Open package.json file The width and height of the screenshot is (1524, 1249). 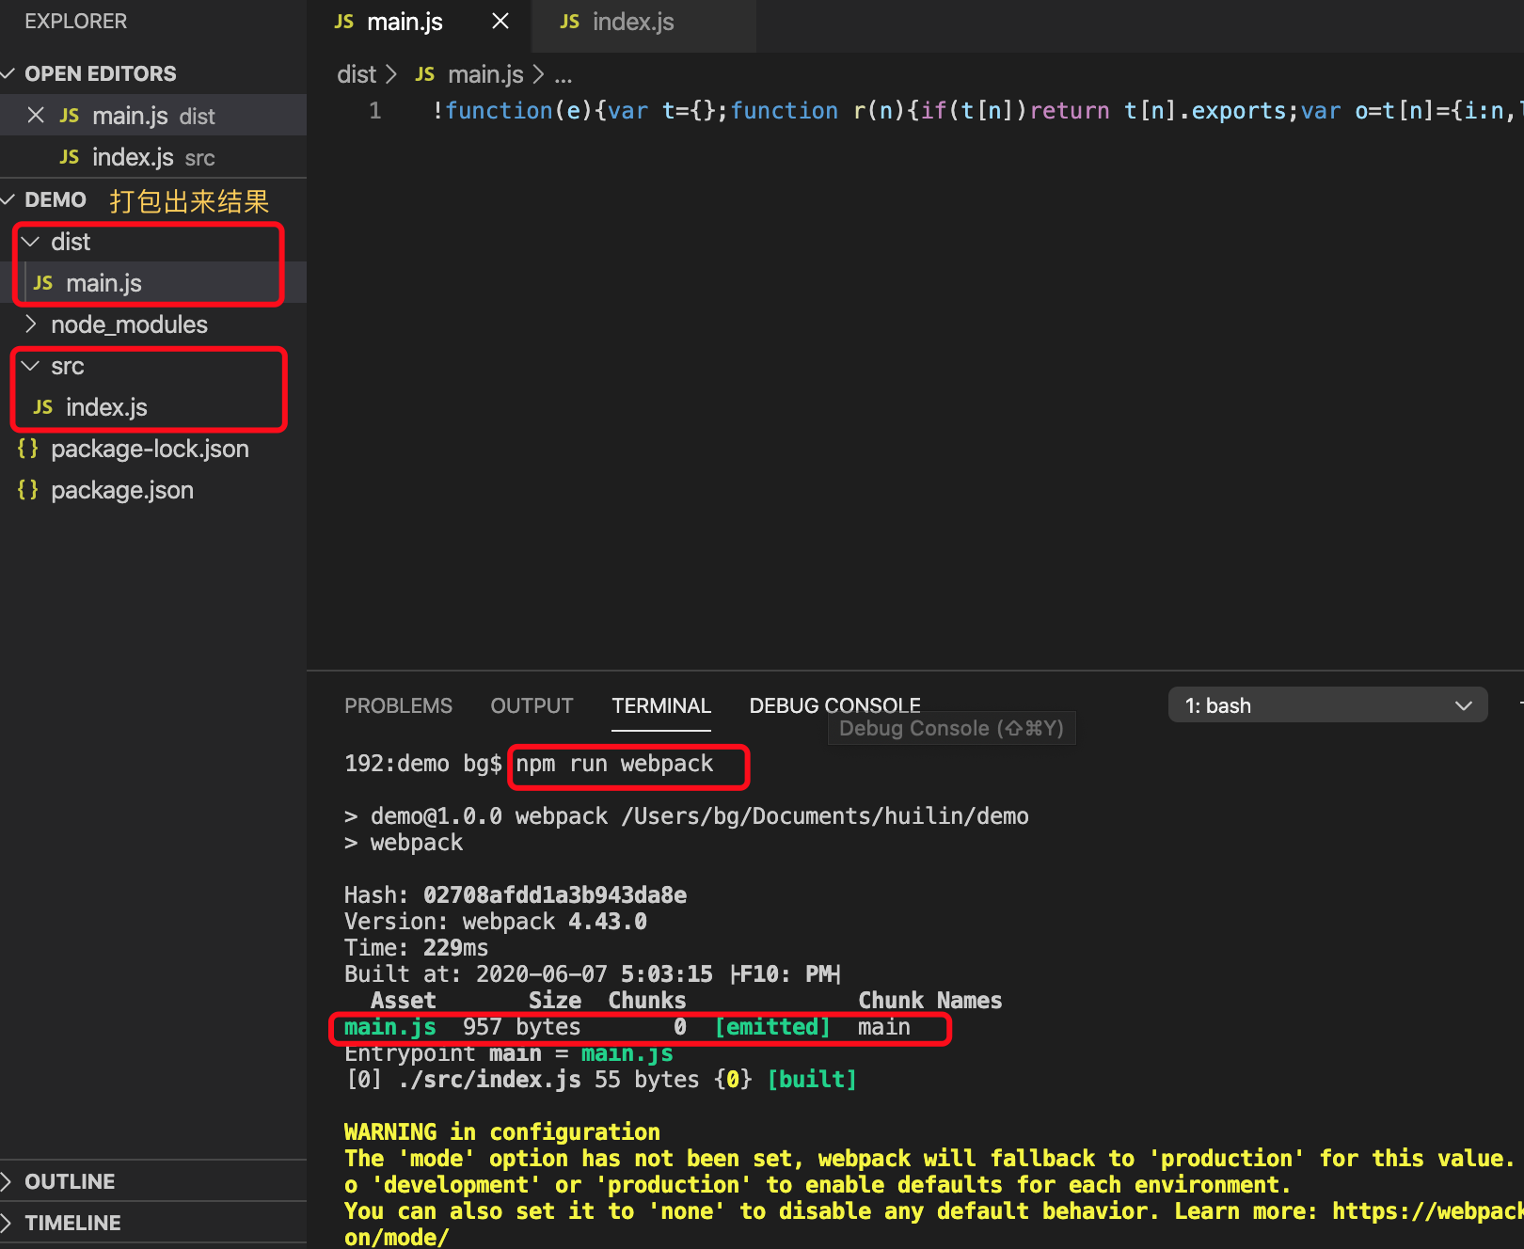point(153,490)
